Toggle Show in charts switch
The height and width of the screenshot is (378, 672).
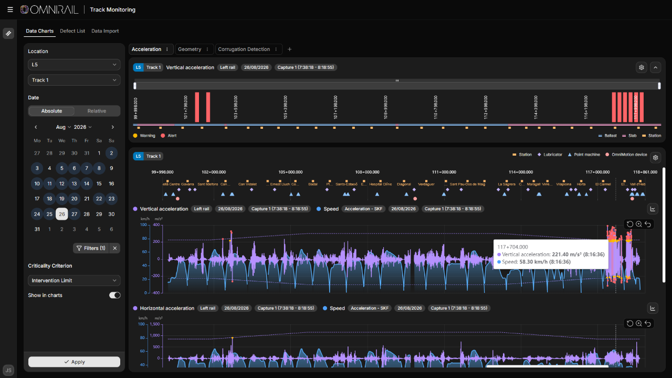pos(114,295)
